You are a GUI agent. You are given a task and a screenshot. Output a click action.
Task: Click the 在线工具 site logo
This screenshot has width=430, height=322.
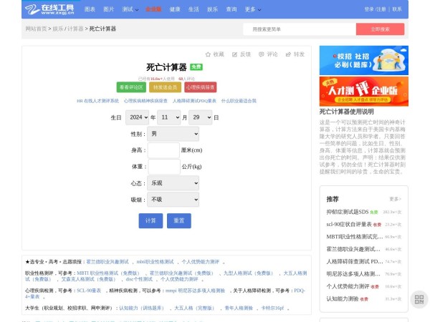tap(49, 9)
